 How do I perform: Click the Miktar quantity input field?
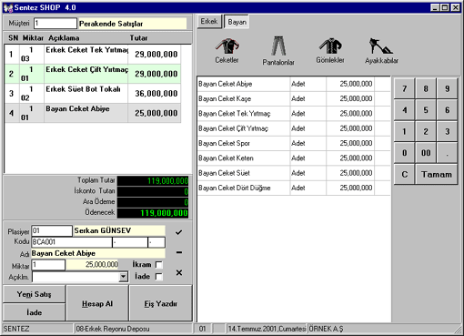tap(48, 265)
